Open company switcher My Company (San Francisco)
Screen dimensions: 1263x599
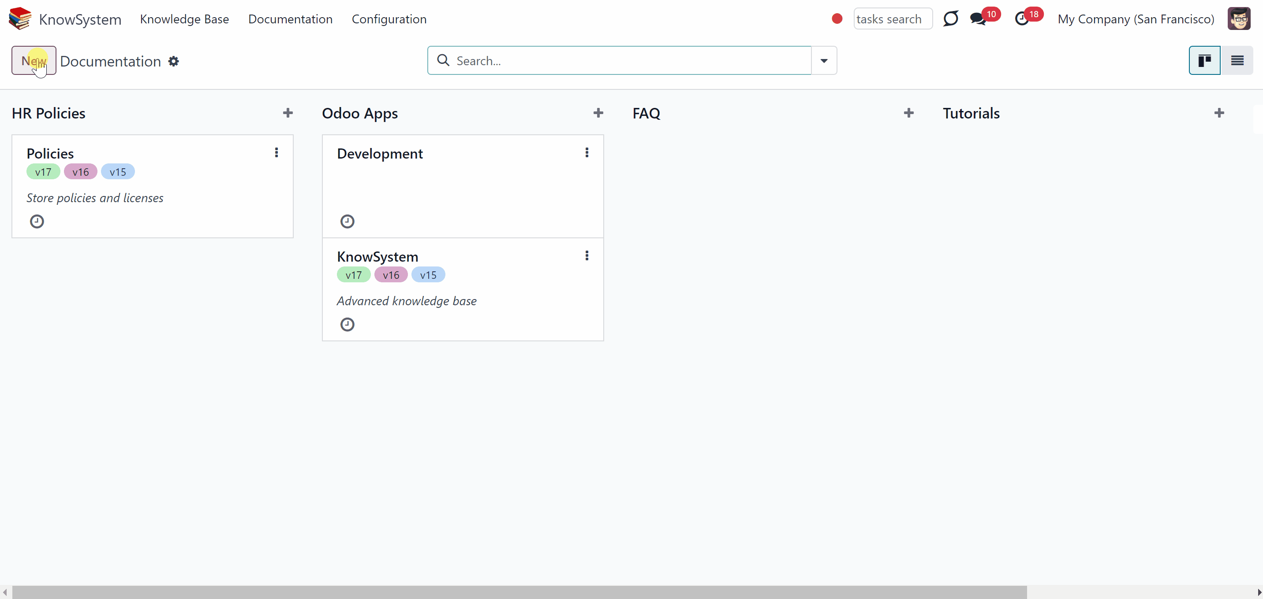pos(1136,19)
